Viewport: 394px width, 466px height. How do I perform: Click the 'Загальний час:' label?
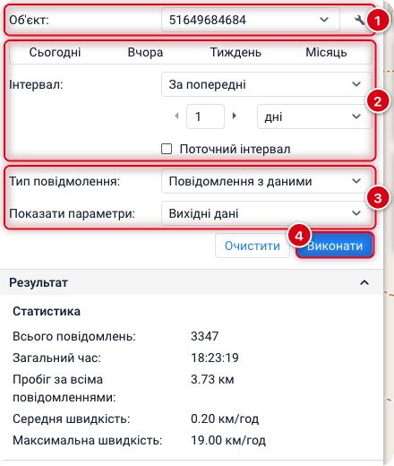(57, 358)
